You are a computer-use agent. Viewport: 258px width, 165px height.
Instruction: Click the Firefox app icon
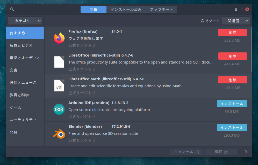59,38
